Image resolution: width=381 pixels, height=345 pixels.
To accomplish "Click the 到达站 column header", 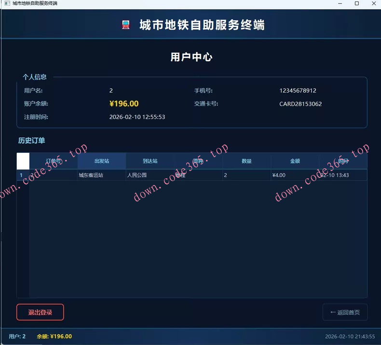I will click(150, 161).
